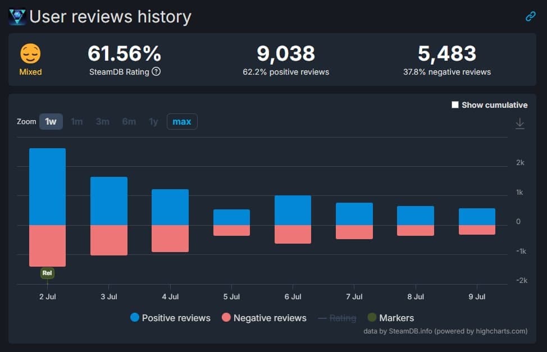Click the Mixed rating emoji face
The width and height of the screenshot is (547, 352).
pyautogui.click(x=30, y=54)
